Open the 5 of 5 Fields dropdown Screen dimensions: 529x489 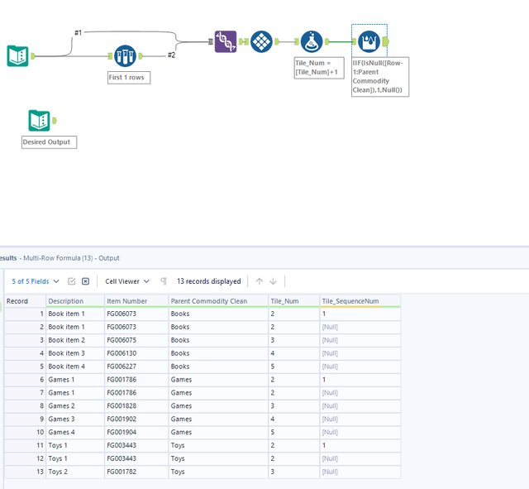36,281
